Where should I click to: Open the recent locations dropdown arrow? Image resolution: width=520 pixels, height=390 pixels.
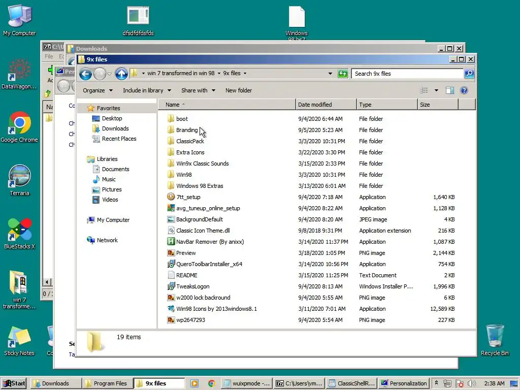110,74
